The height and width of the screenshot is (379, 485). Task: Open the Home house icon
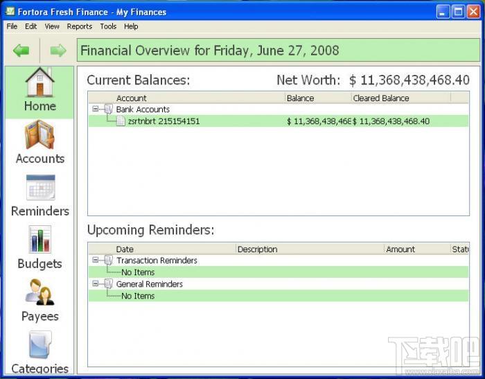coord(39,83)
